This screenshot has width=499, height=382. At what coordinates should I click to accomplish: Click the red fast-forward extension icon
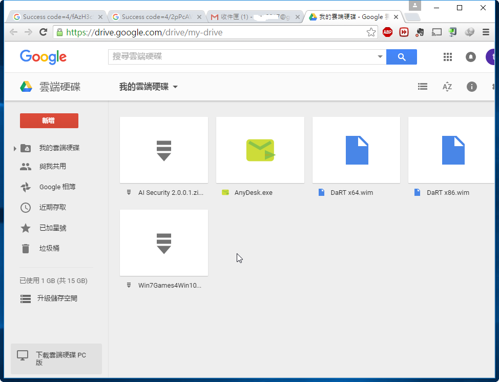click(x=404, y=32)
